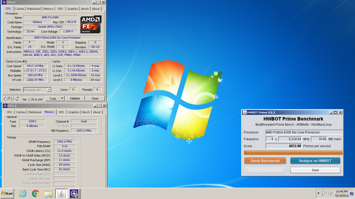Click the Multiplier value x 27.0

pos(35,71)
